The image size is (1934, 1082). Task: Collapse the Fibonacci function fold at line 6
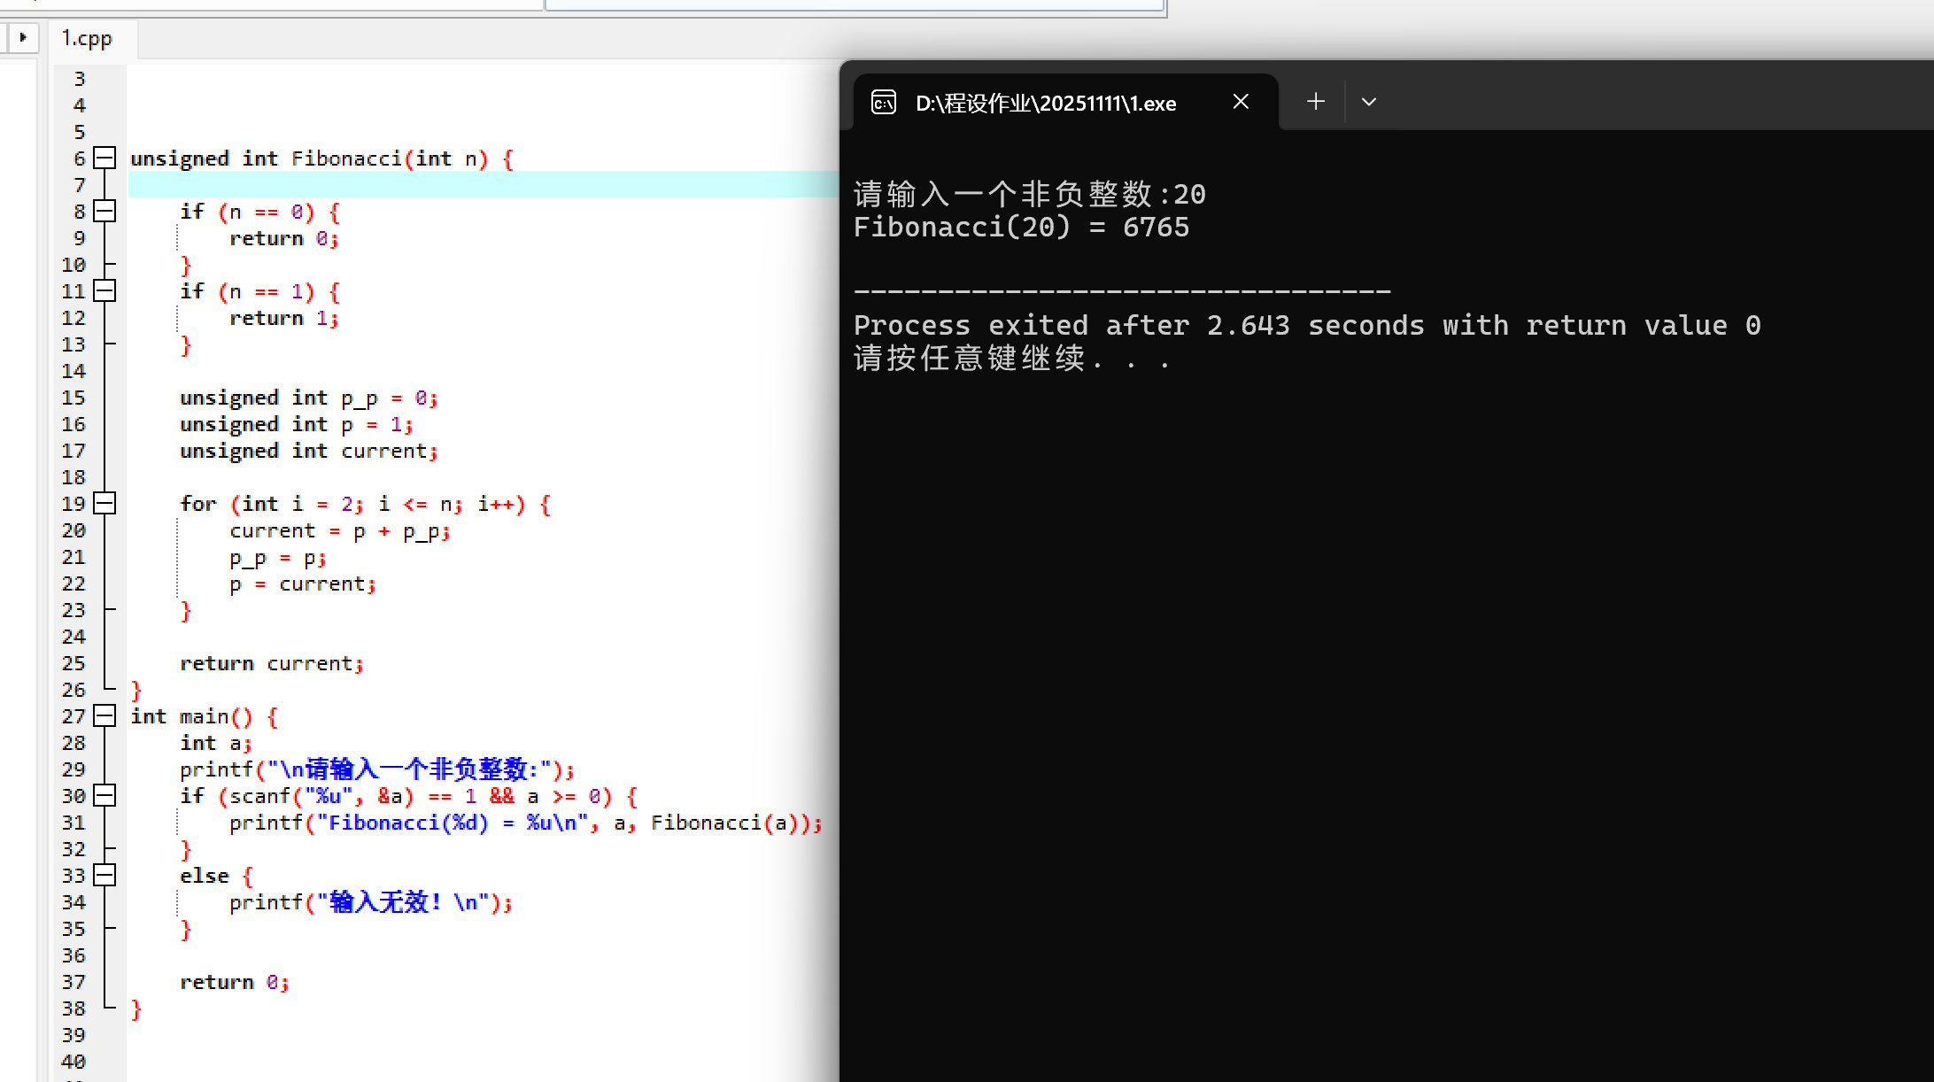[104, 158]
